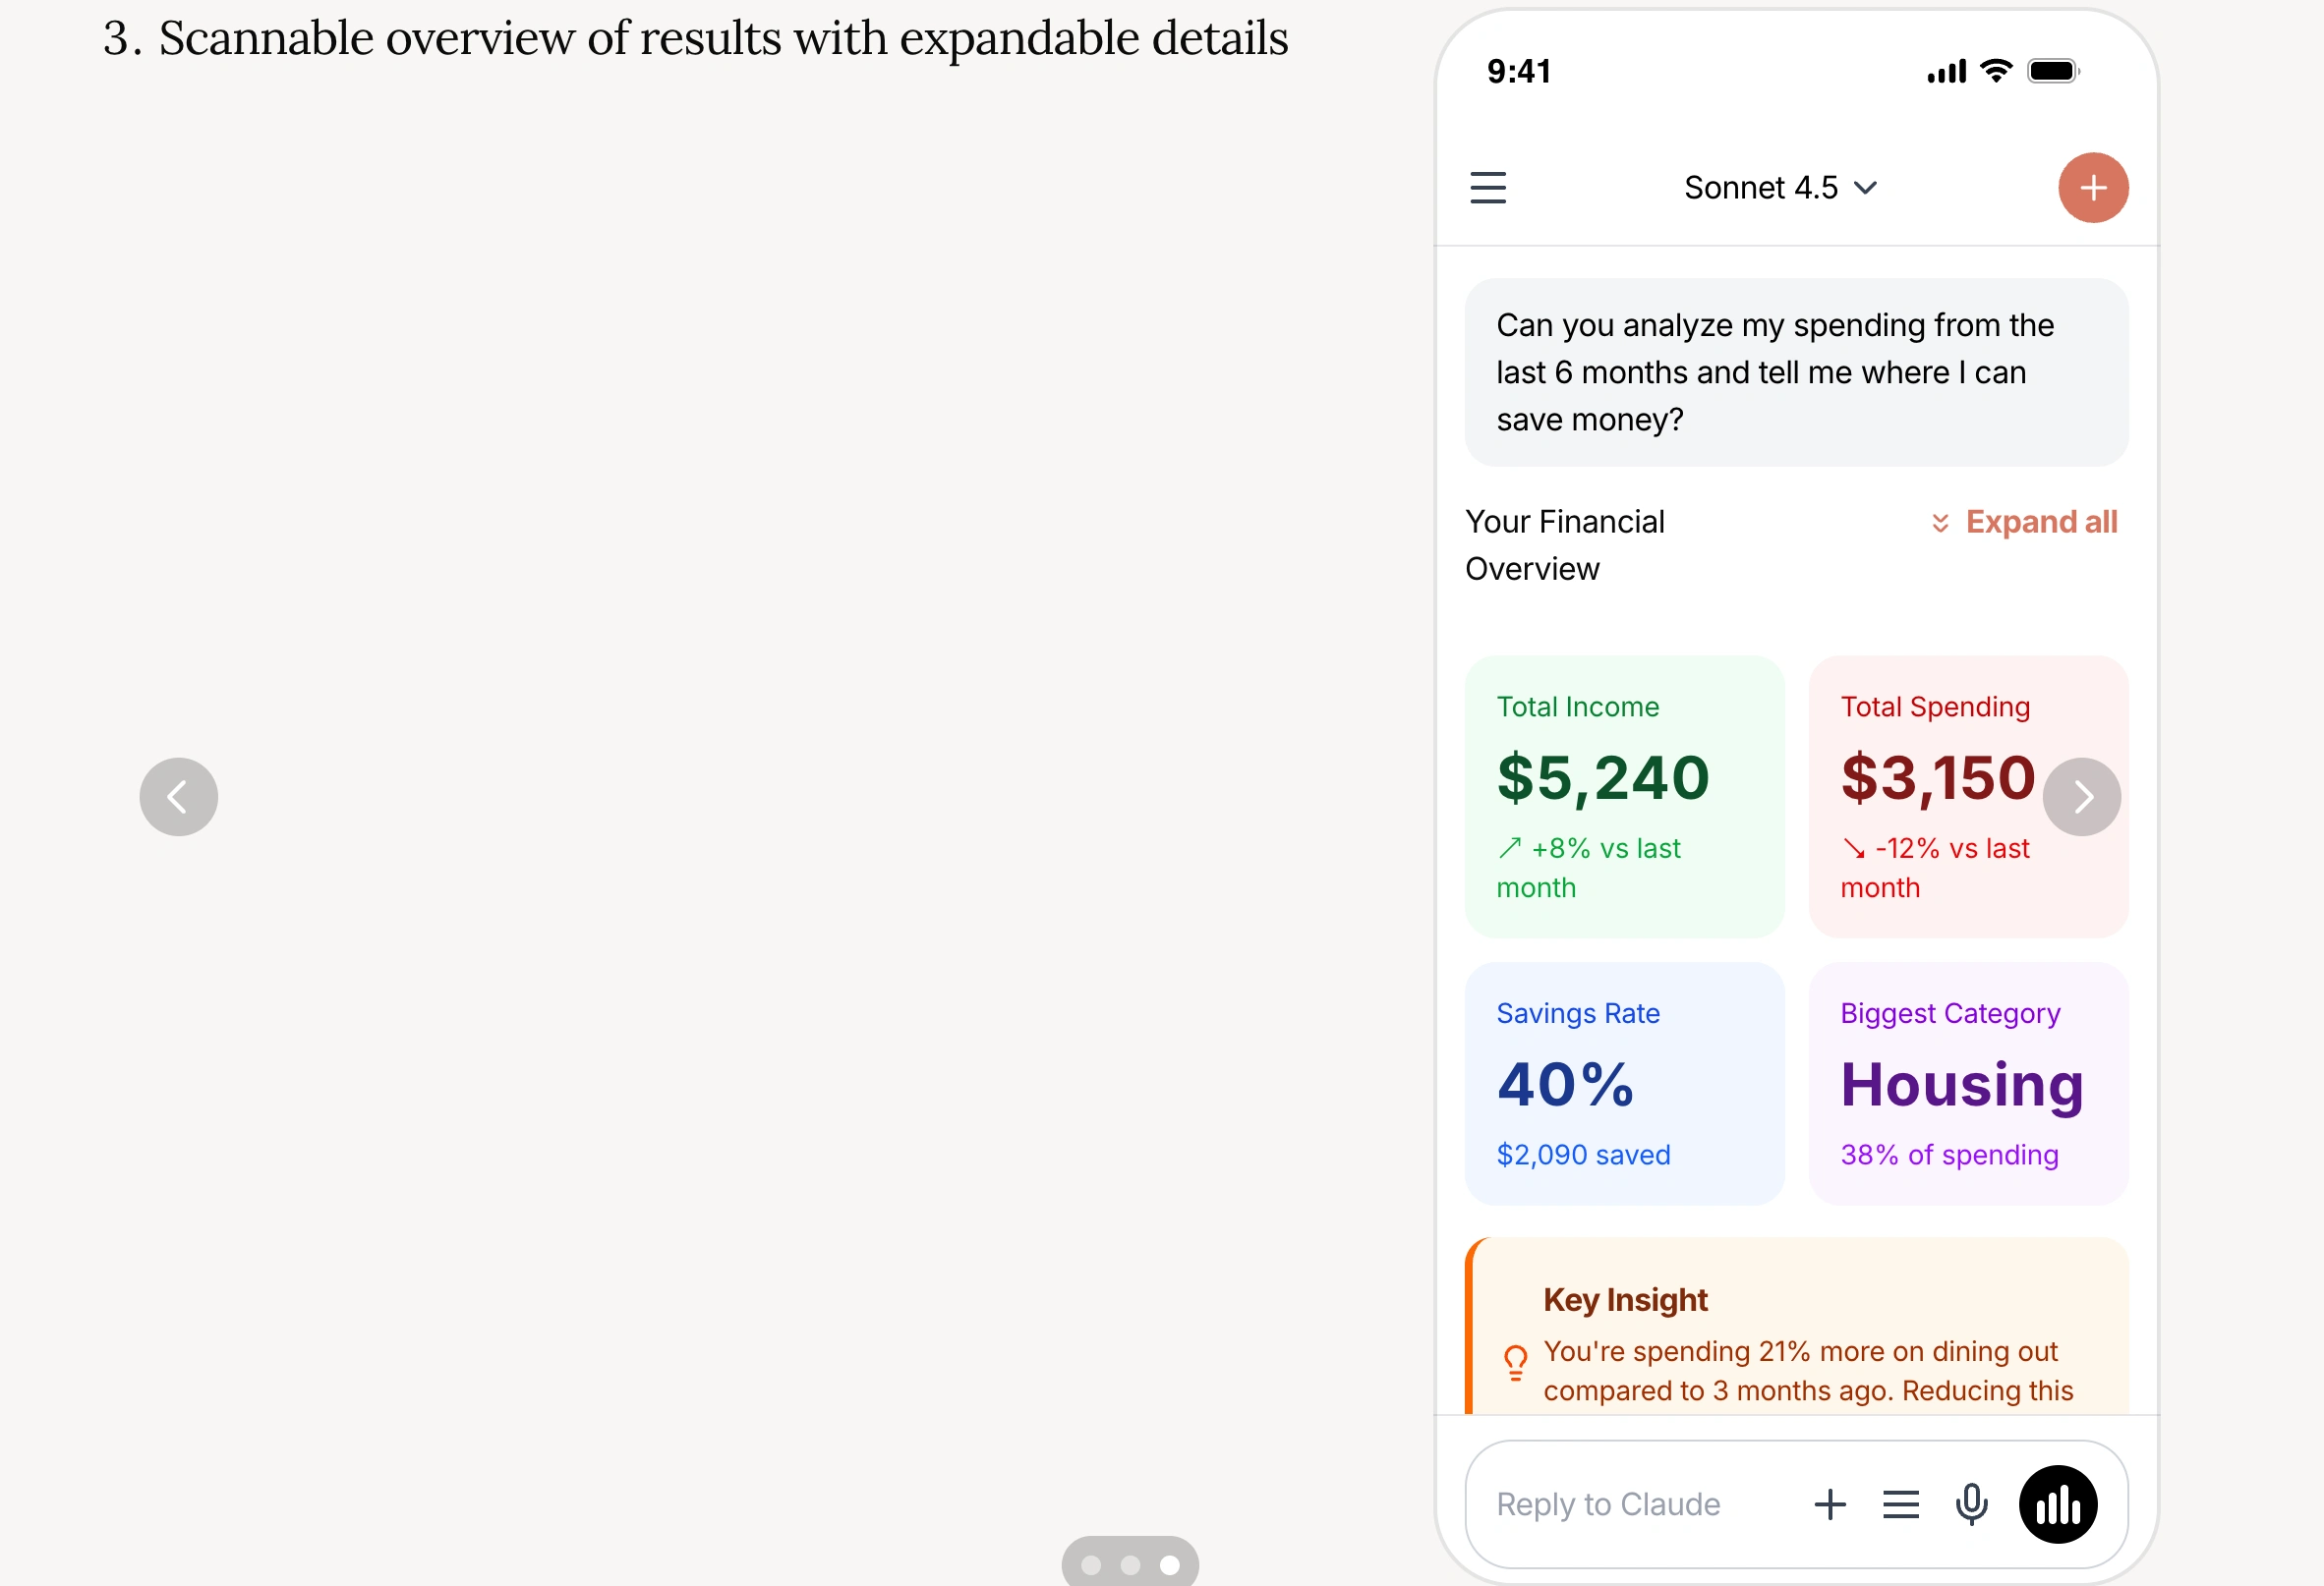Select the first carousel pagination dot
The image size is (2324, 1586).
tap(1091, 1565)
